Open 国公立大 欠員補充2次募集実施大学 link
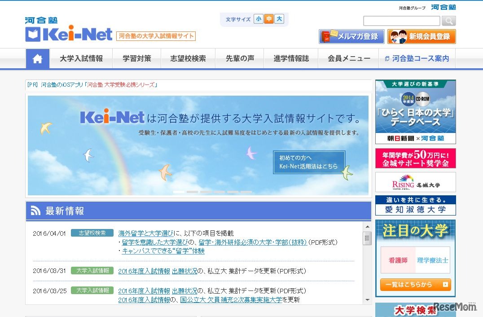Image resolution: width=483 pixels, height=317 pixels. click(231, 300)
